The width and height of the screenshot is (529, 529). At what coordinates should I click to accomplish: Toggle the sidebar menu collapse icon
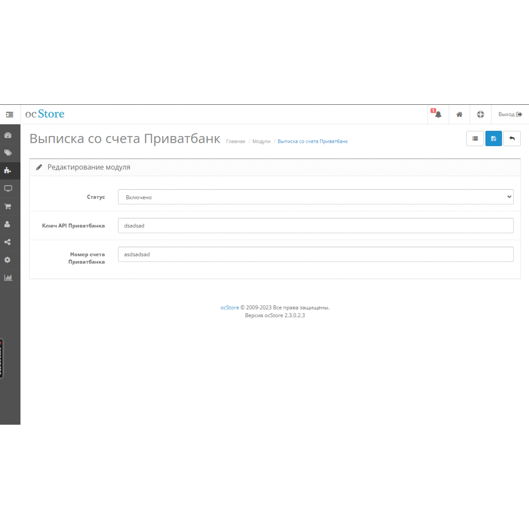(x=9, y=114)
